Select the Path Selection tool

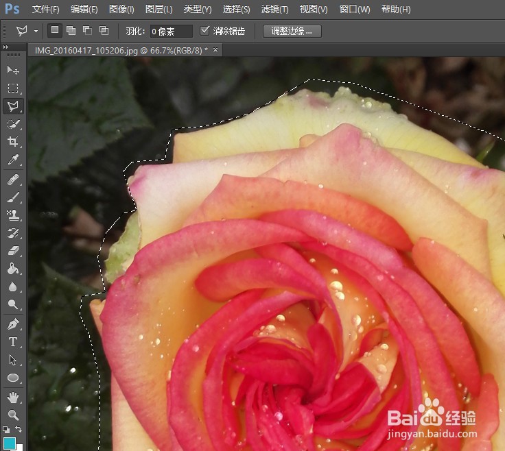pyautogui.click(x=13, y=360)
